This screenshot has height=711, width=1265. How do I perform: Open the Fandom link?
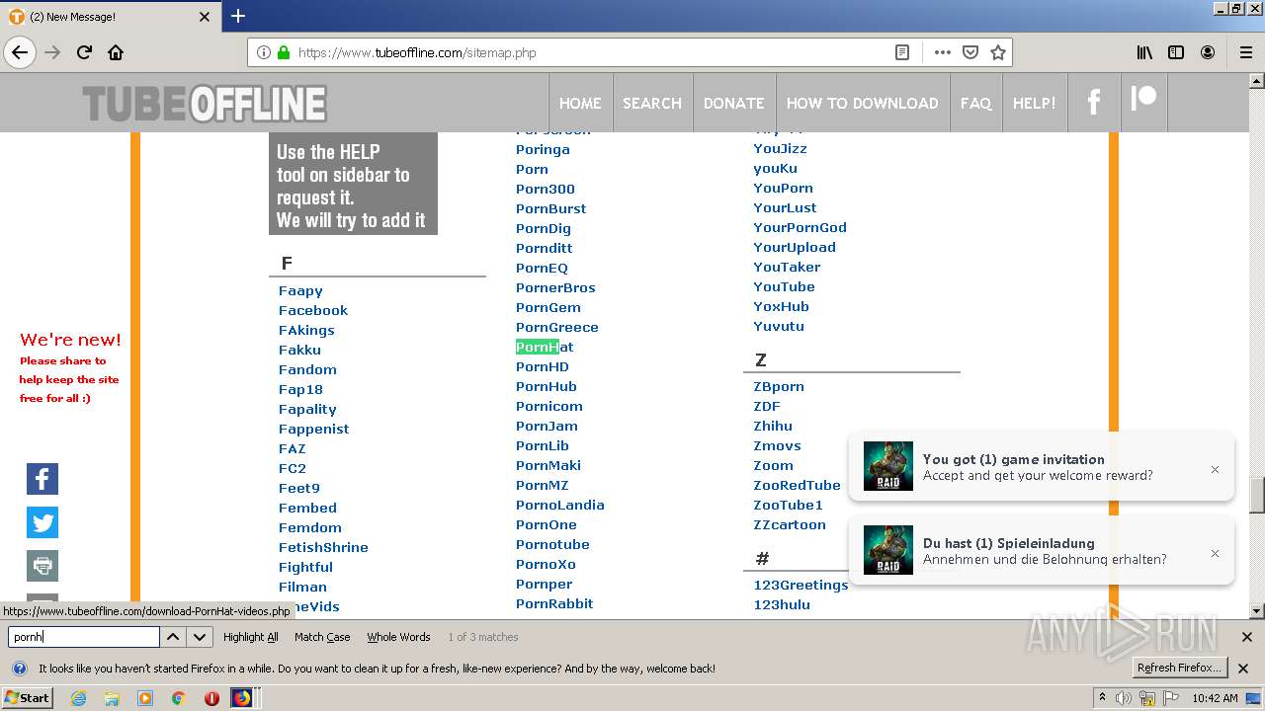pos(307,369)
